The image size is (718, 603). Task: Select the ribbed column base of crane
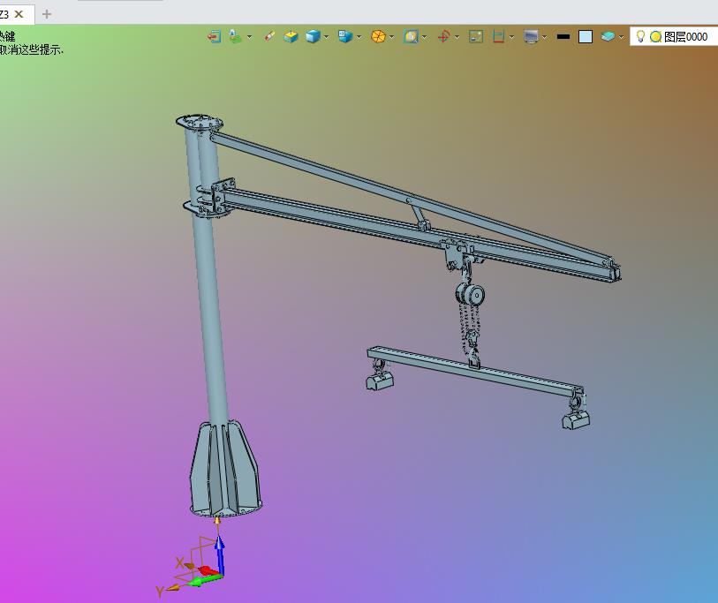pos(225,470)
